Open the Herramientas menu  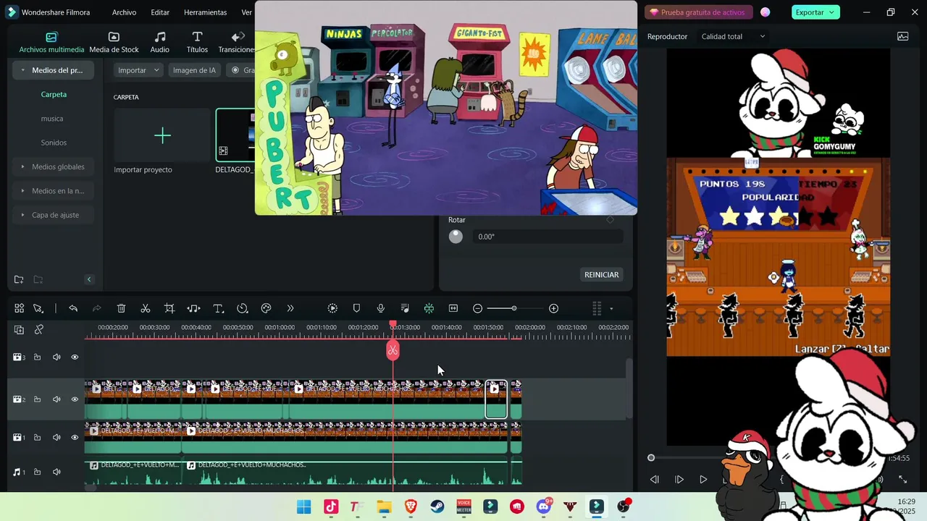click(205, 12)
